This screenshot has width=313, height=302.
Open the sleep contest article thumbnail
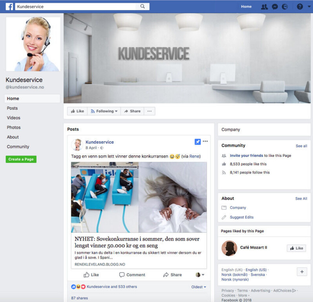139,197
